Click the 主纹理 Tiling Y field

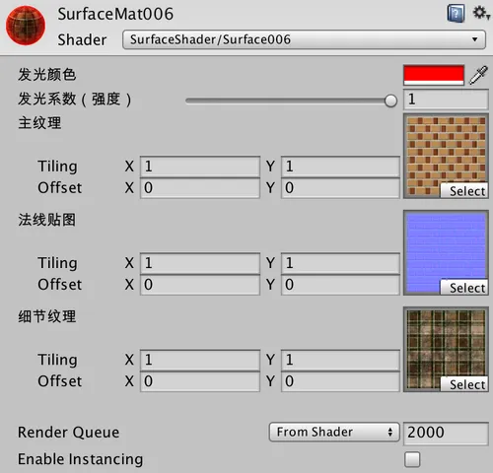(340, 167)
